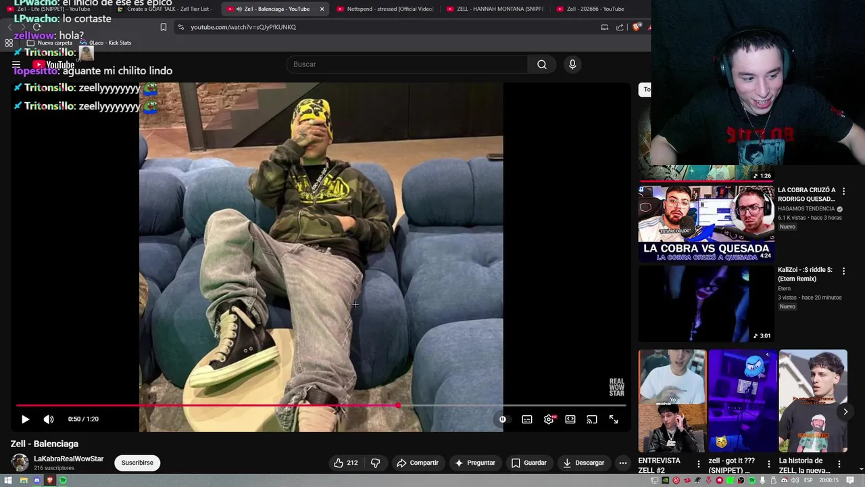Open ENTREVISTA ZELL #2 short
The height and width of the screenshot is (487, 865).
pyautogui.click(x=672, y=400)
